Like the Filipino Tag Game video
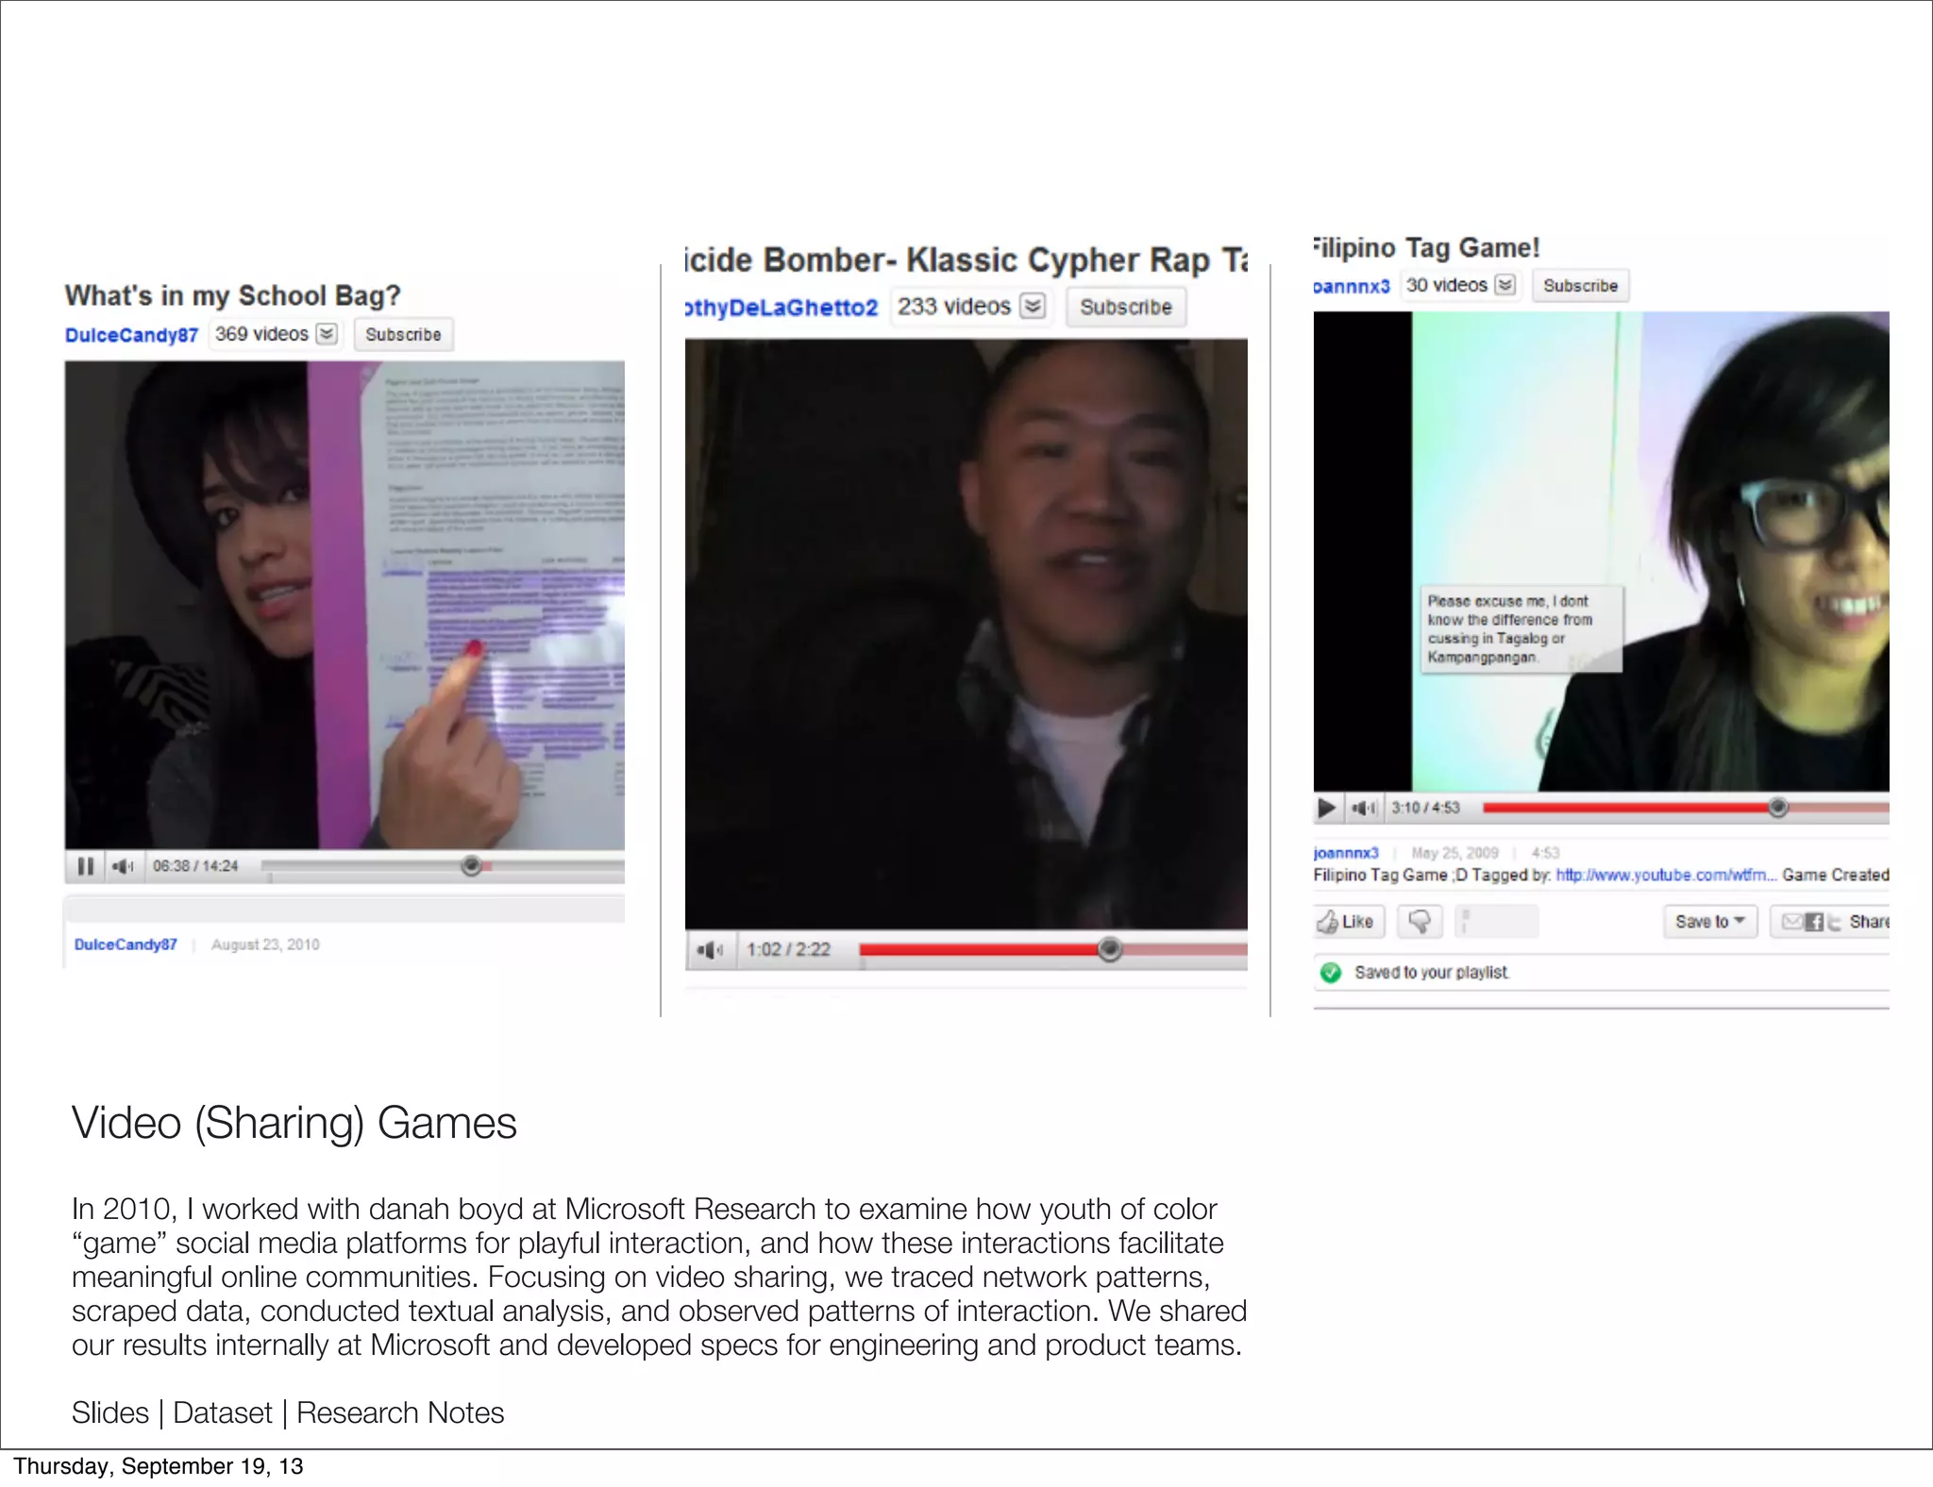 [1348, 922]
